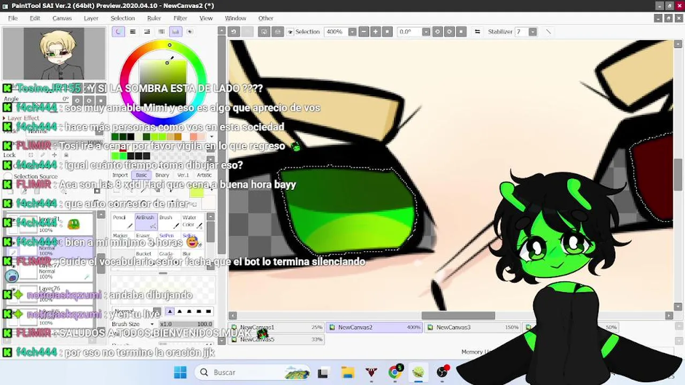Open the Windows Start menu
Image resolution: width=685 pixels, height=385 pixels.
[180, 372]
